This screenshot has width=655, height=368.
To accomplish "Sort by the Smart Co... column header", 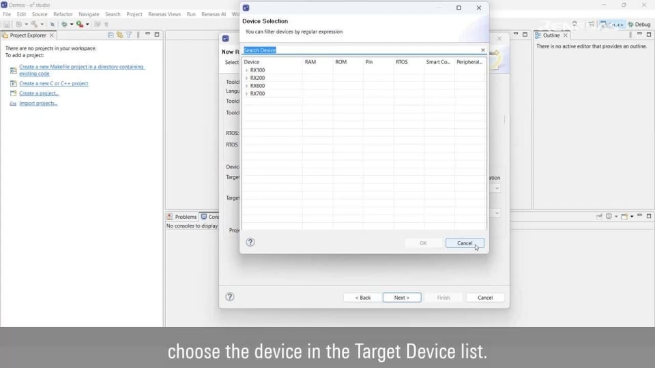I will pos(439,62).
